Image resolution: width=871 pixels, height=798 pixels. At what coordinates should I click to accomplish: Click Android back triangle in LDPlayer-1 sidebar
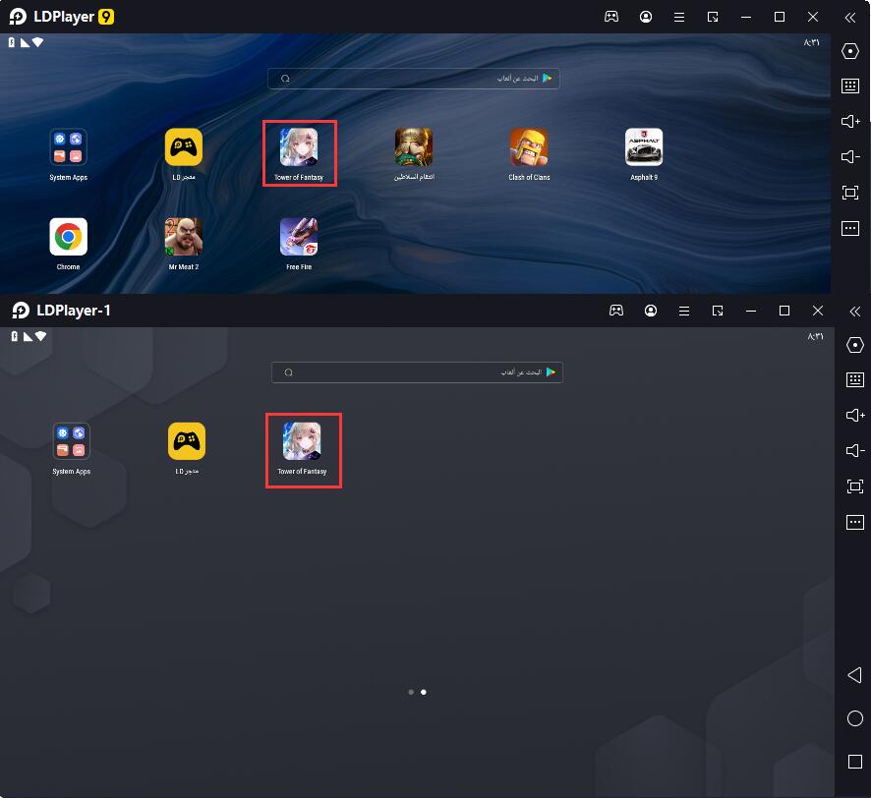click(855, 675)
